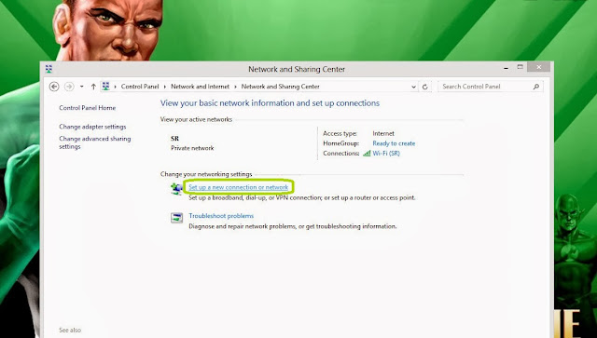This screenshot has height=338, width=597.
Task: Select the SR network name text
Action: pos(174,139)
